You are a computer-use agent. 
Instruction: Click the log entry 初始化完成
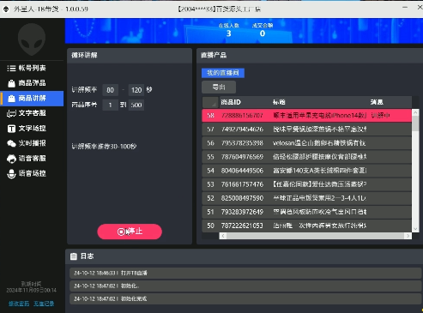[245, 298]
